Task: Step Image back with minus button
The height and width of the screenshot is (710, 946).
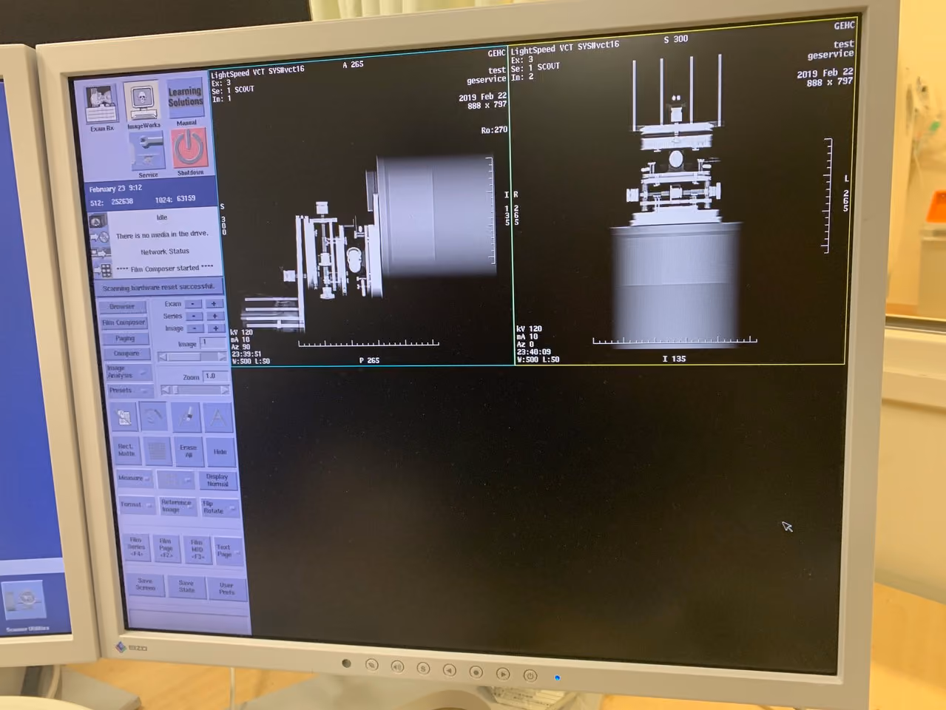Action: tap(195, 328)
